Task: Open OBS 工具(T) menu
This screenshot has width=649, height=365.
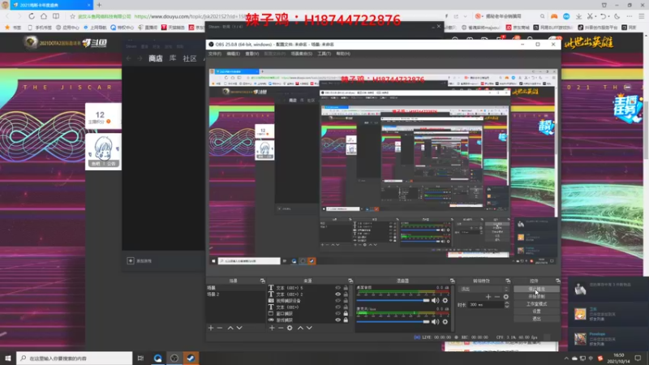Action: pos(324,54)
